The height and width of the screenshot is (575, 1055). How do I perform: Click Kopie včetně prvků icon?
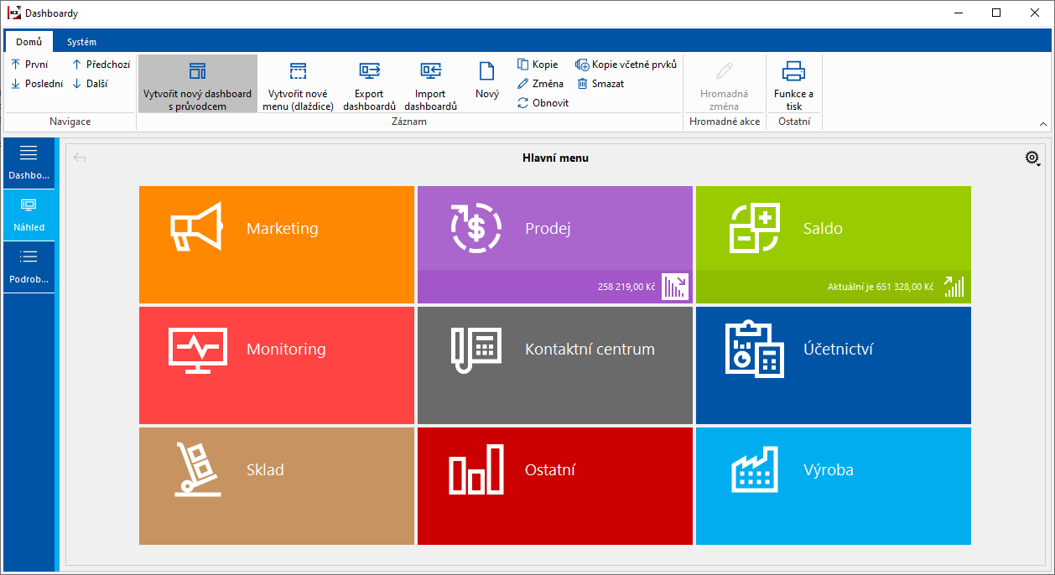point(583,65)
